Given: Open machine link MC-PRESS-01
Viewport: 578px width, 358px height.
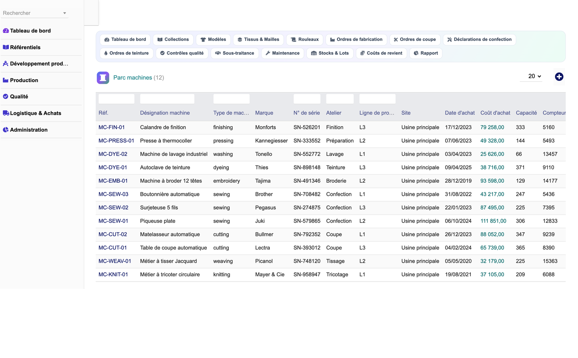Looking at the screenshot, I should pos(116,141).
